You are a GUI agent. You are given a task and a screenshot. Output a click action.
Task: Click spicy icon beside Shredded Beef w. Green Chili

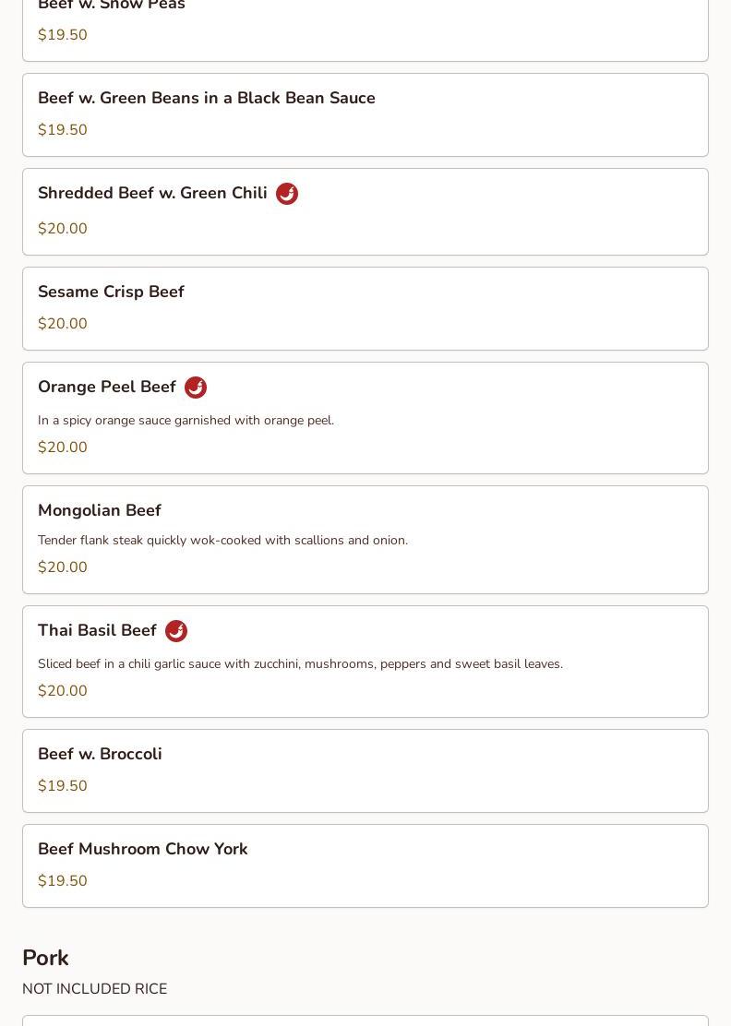[x=287, y=194]
